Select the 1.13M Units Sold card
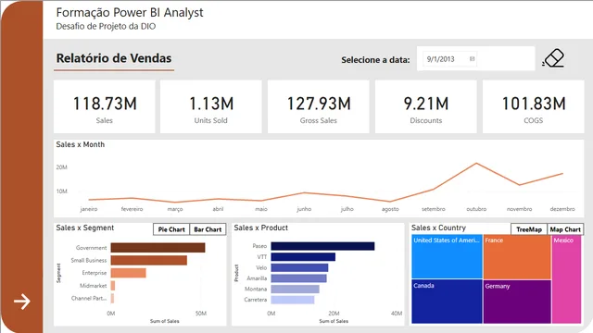 [211, 107]
